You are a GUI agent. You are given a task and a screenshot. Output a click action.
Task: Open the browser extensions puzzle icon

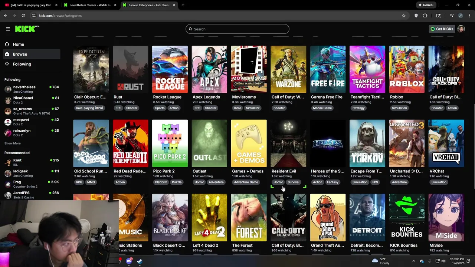(425, 16)
